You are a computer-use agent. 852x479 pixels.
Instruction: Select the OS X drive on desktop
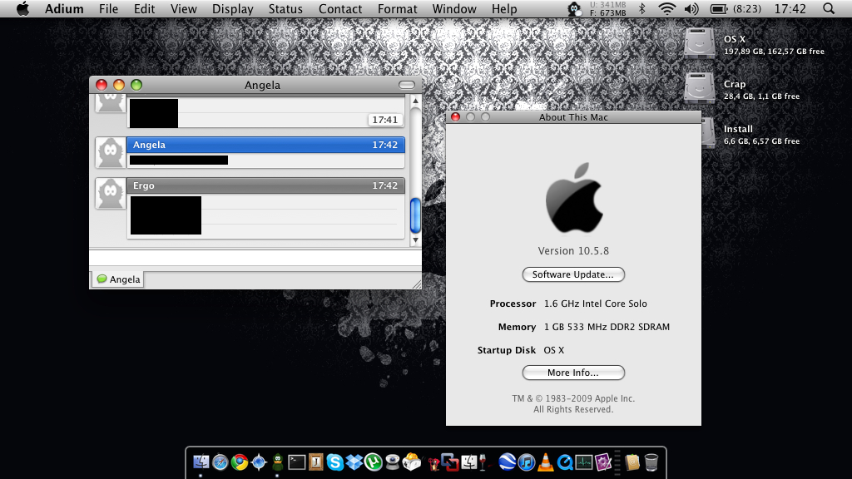click(699, 42)
